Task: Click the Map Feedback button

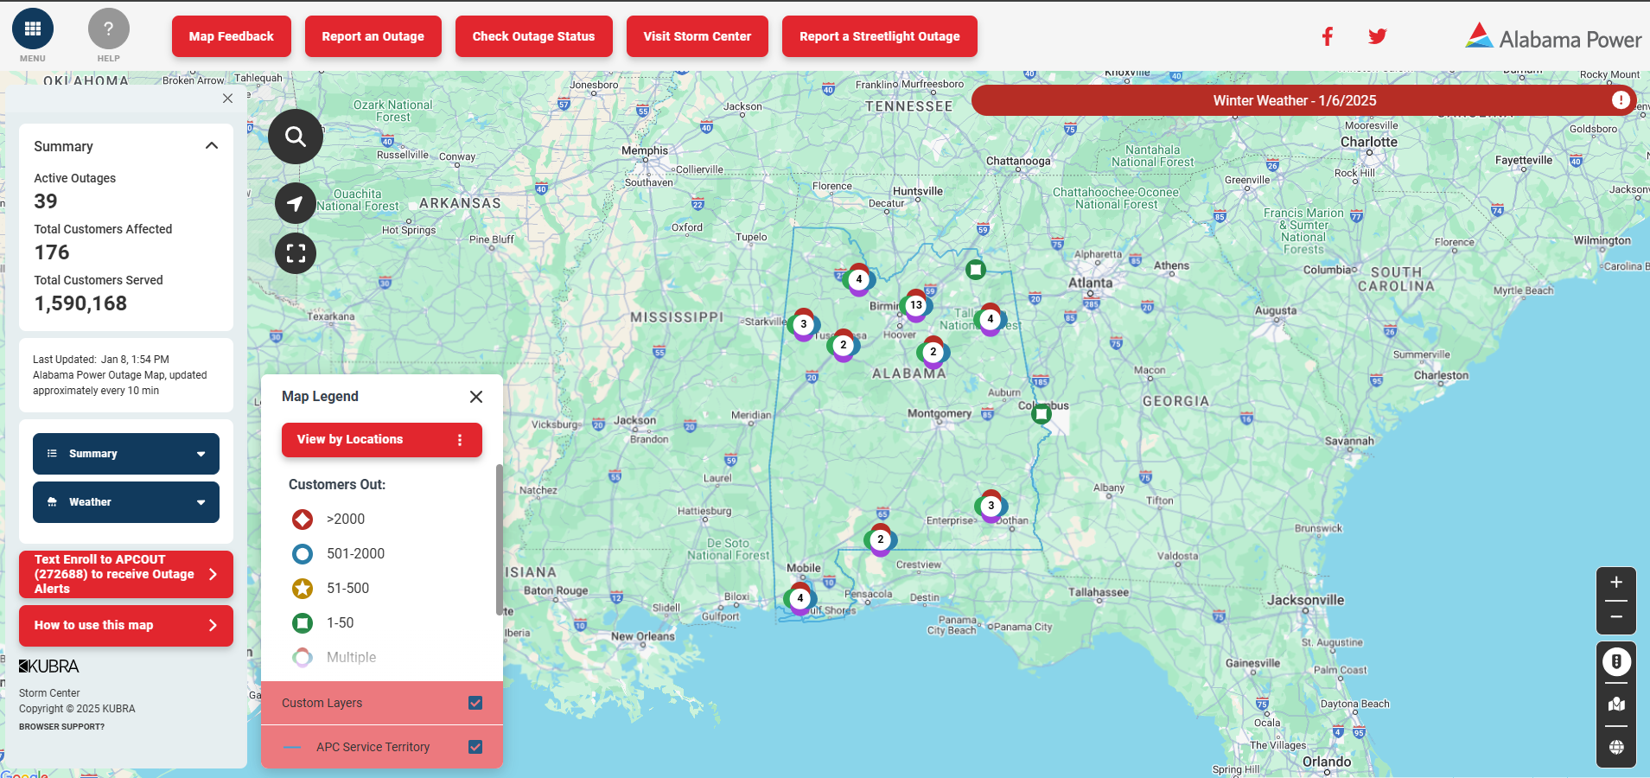Action: (232, 36)
